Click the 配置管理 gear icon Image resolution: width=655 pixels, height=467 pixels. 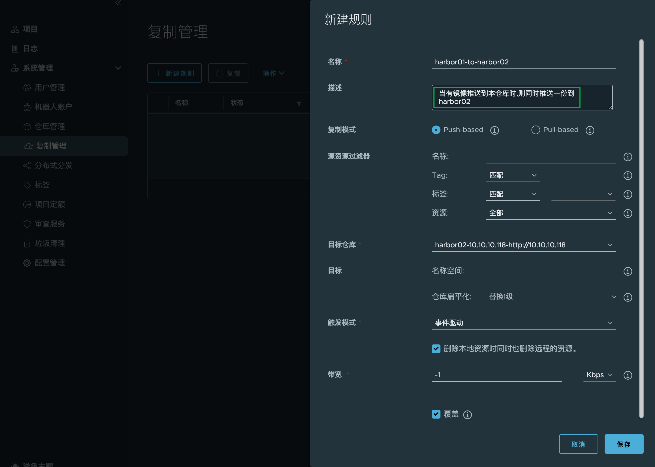click(27, 263)
